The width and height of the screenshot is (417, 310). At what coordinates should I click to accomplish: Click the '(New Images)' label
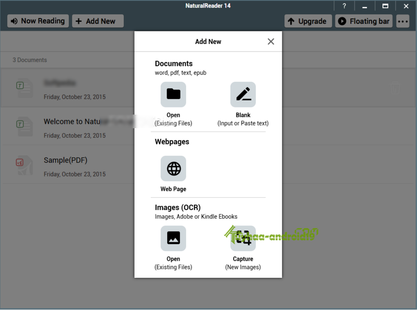pos(243,267)
